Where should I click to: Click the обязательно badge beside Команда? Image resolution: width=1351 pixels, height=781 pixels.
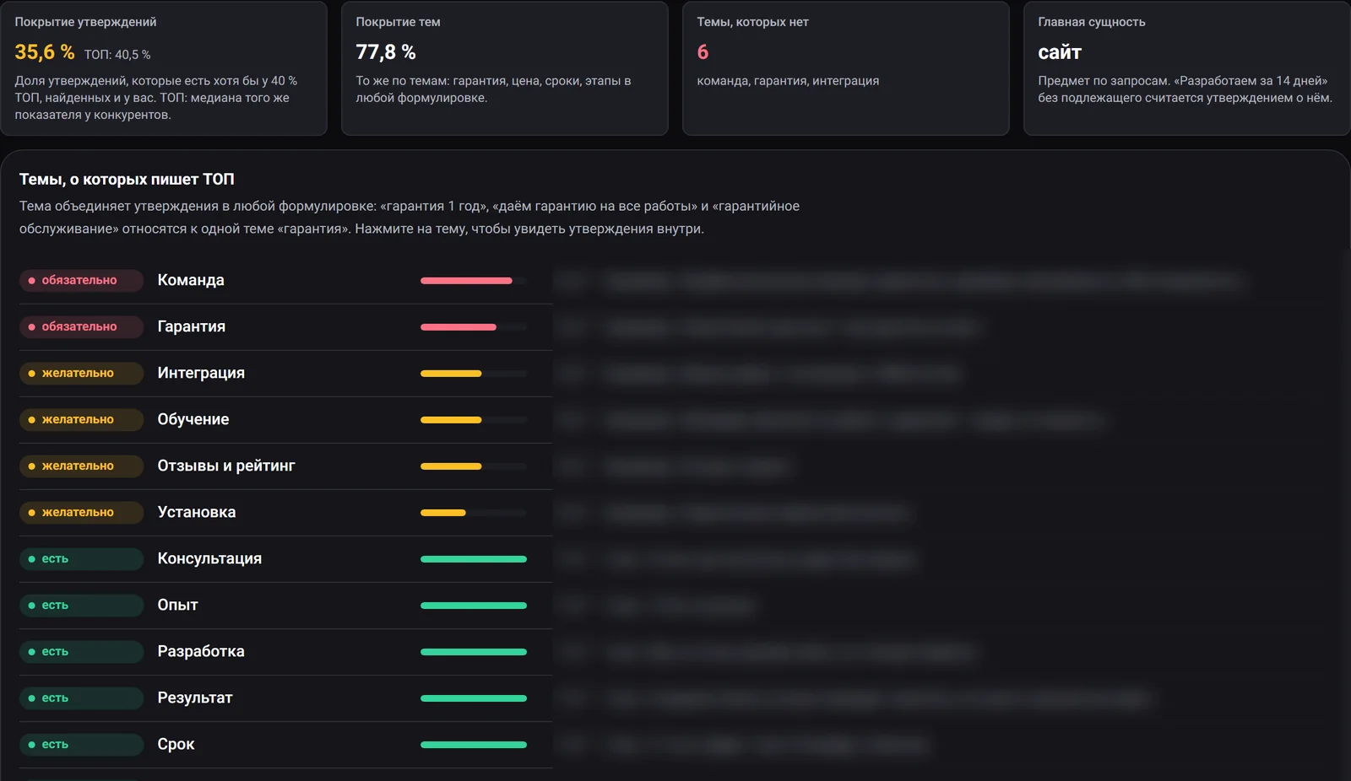[81, 280]
